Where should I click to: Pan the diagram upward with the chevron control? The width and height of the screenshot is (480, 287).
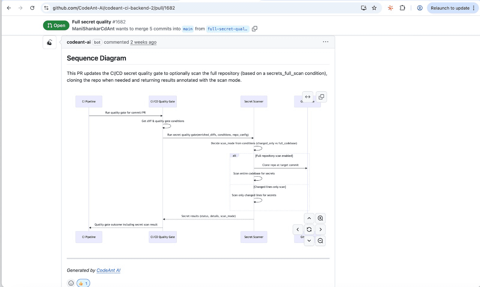pos(309,218)
